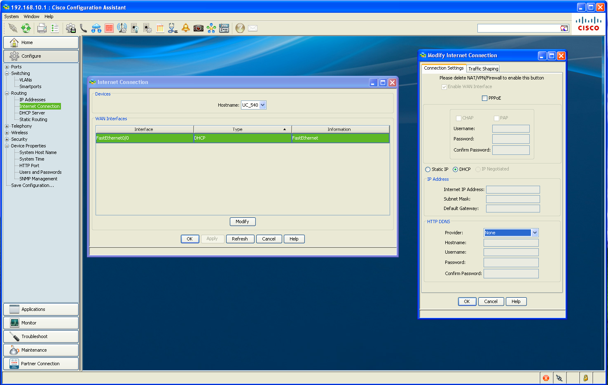Open Users and Passwords tree item
The image size is (608, 385).
(x=40, y=172)
